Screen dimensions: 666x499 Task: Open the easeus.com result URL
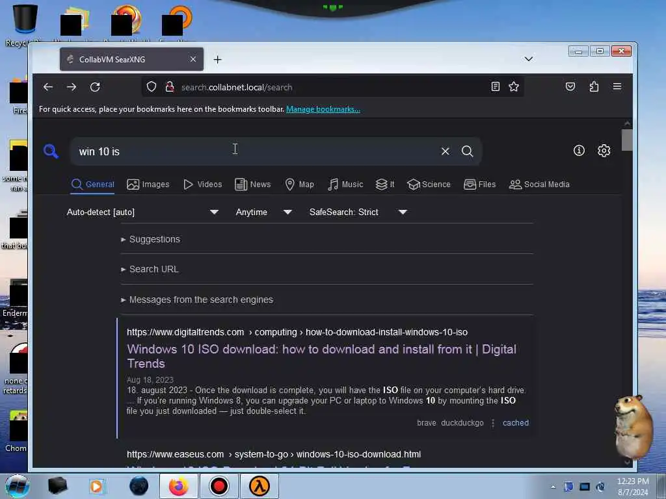coord(274,454)
